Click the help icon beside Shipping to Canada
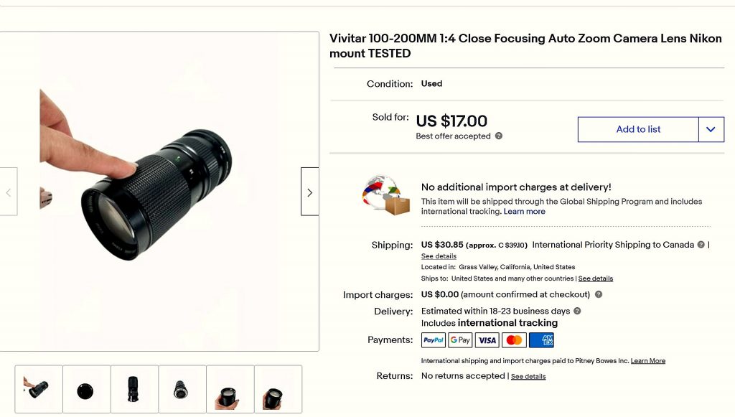 (701, 245)
